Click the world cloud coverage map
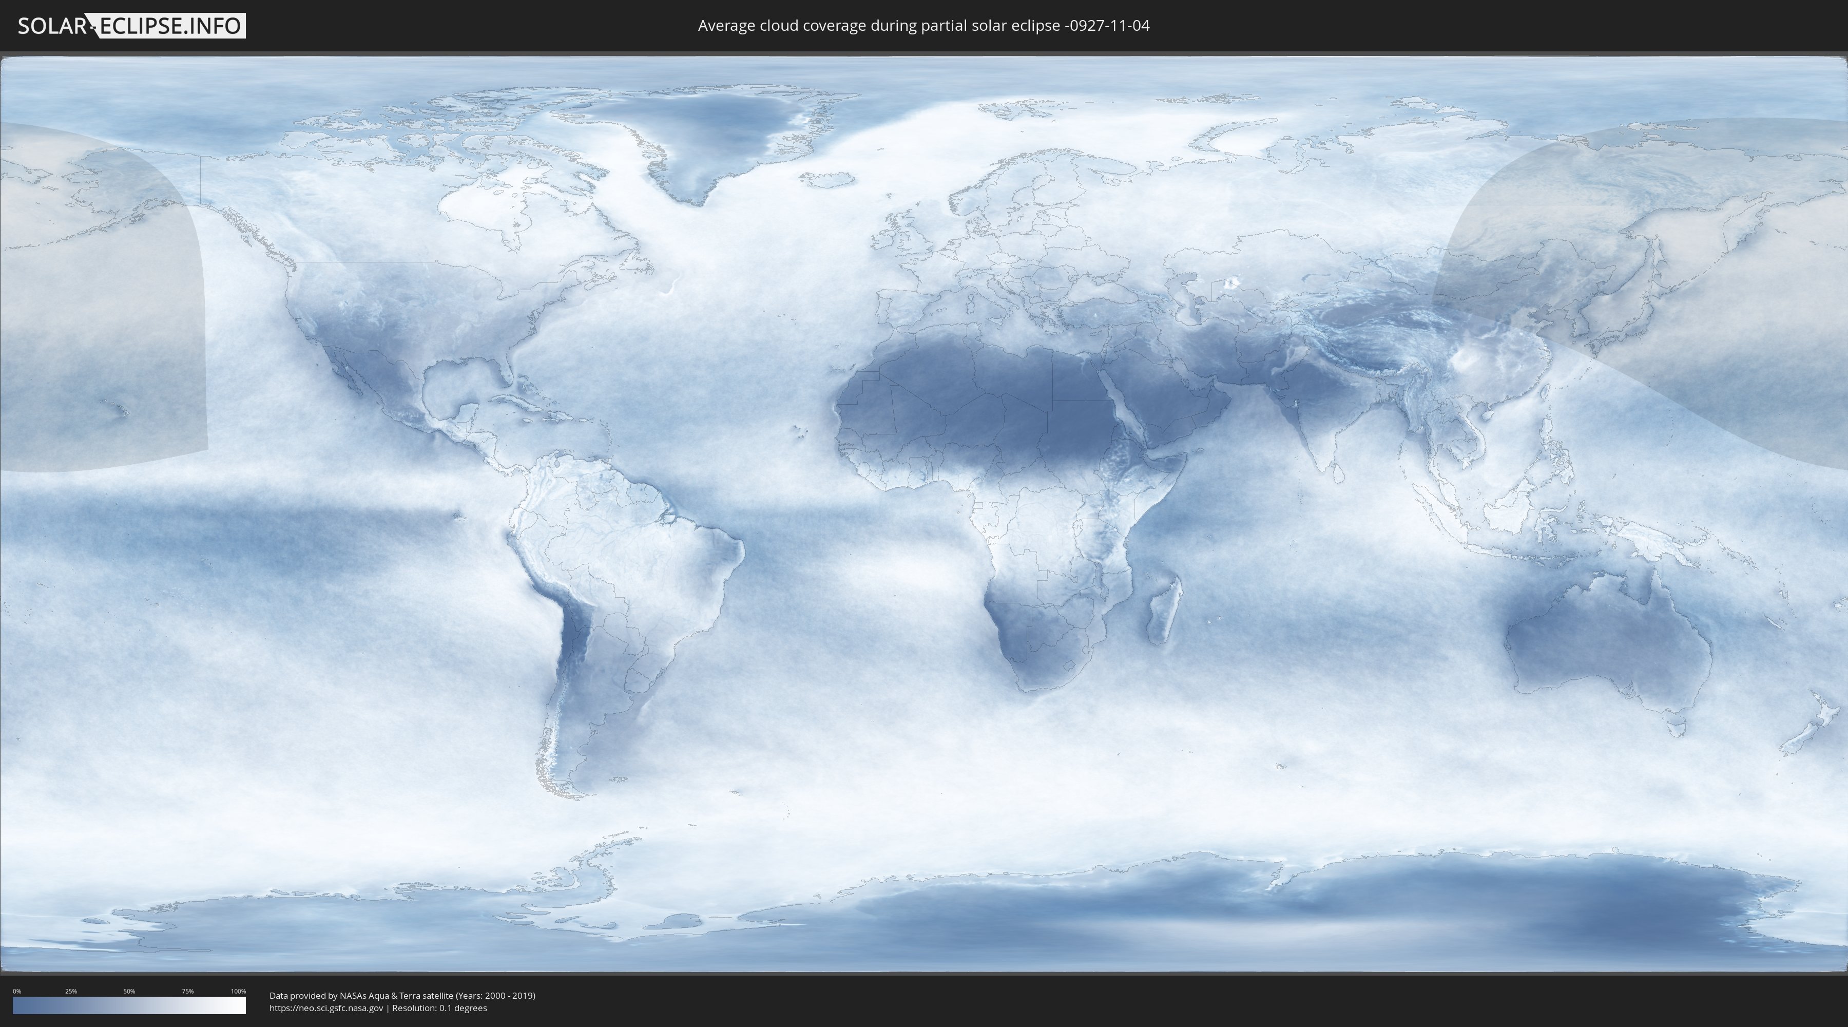1848x1027 pixels. [924, 514]
